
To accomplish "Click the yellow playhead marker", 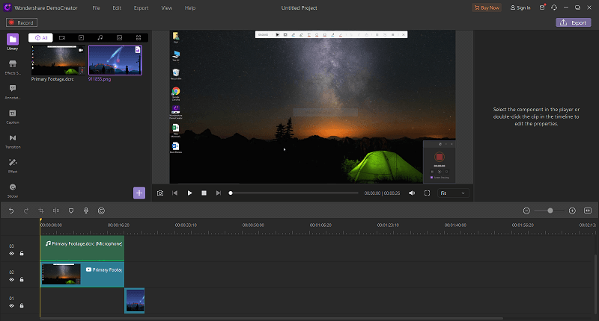I will 40,220.
